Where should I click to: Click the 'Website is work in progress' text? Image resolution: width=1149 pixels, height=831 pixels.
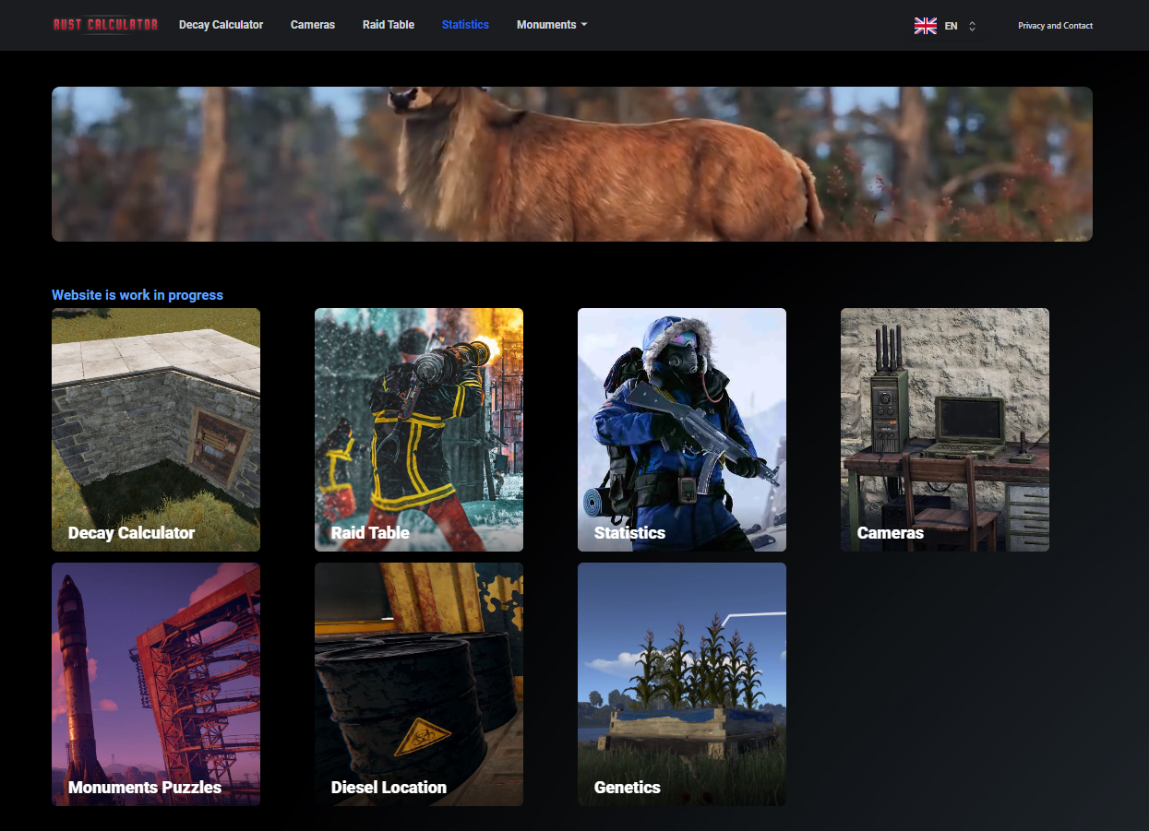point(138,295)
